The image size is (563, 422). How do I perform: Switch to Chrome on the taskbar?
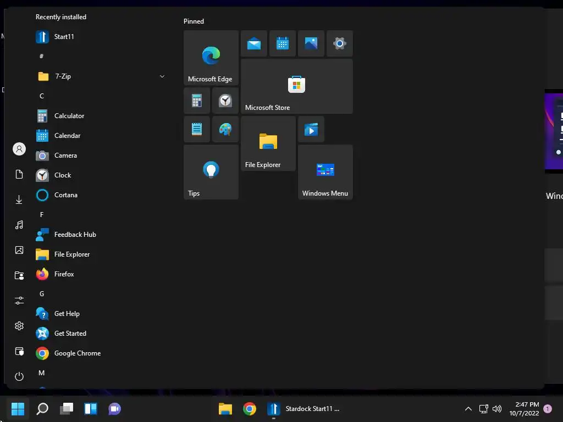pyautogui.click(x=250, y=408)
